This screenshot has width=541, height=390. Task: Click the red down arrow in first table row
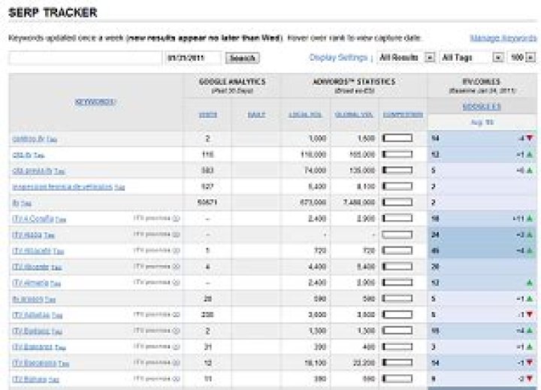(530, 138)
